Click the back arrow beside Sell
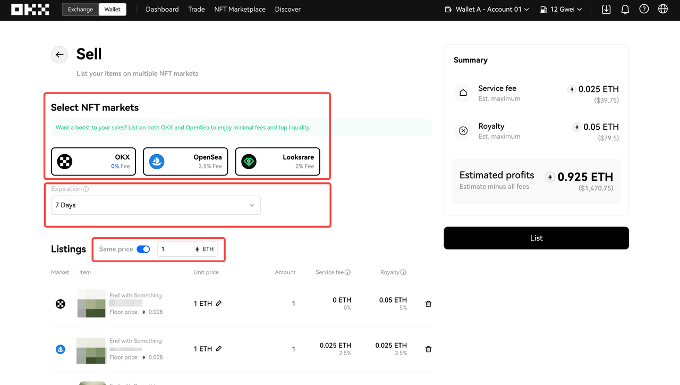Viewport: 680px width, 385px height. click(x=59, y=55)
